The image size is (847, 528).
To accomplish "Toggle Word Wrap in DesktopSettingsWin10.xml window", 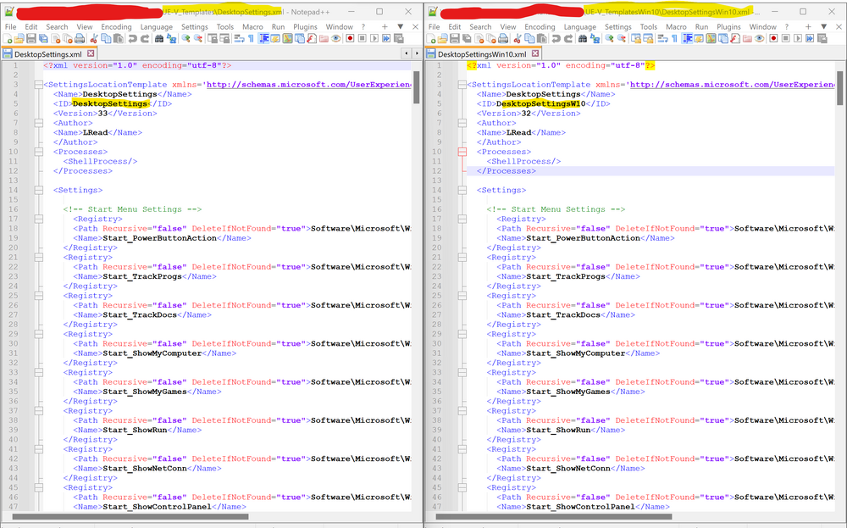I will (662, 38).
